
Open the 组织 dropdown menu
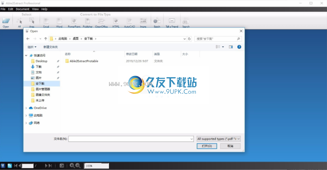coord(32,47)
